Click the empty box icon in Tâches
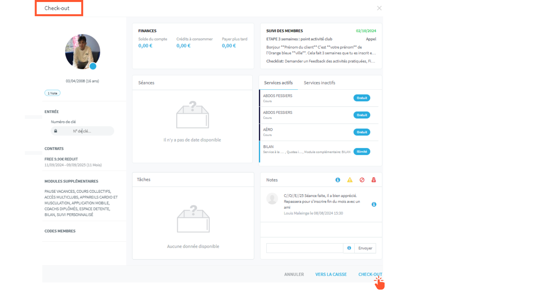The image size is (545, 306). (193, 219)
